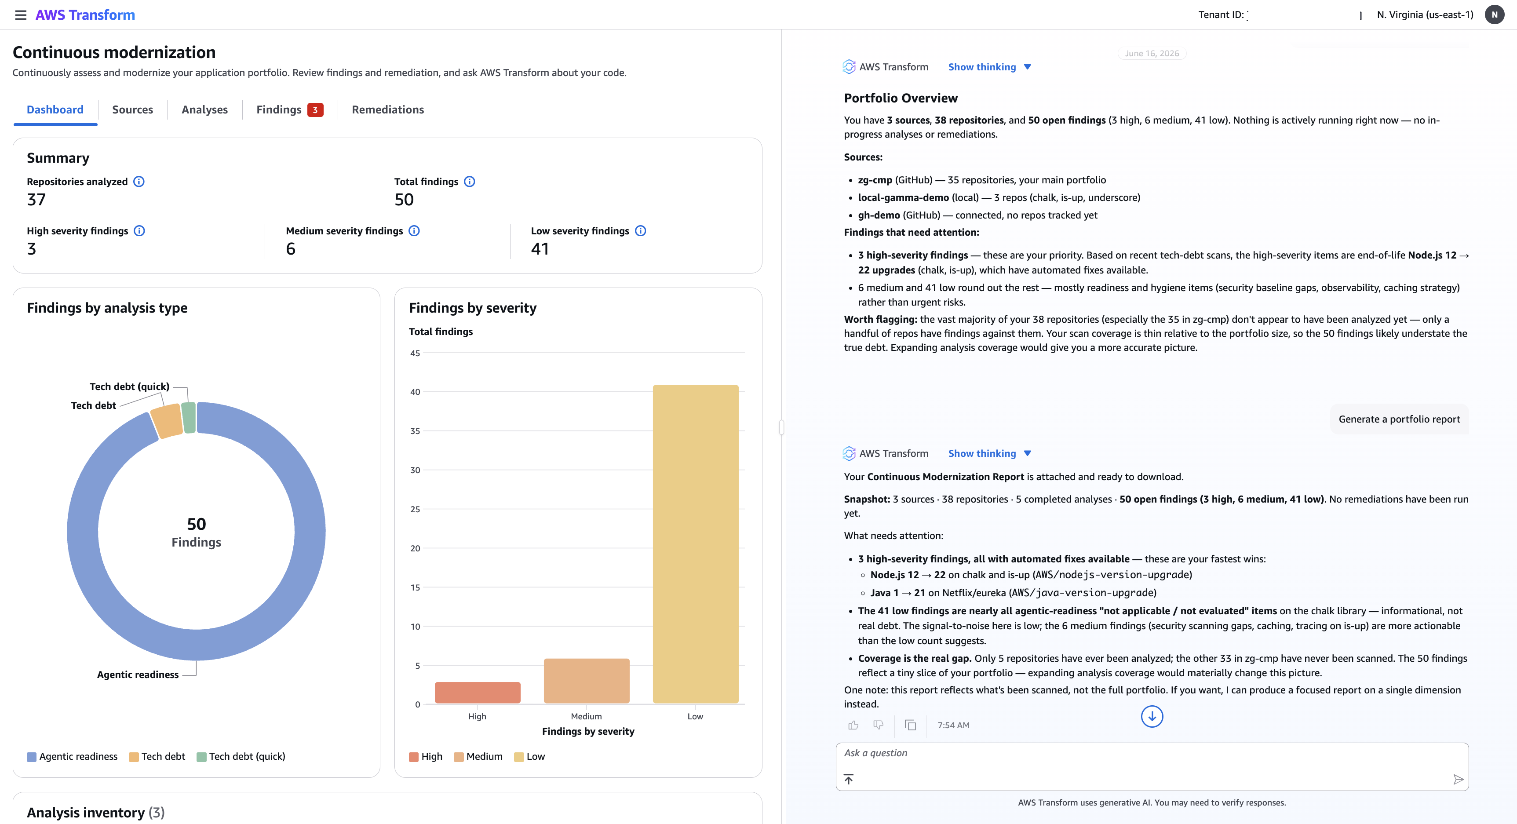Expand Show thinking for Portfolio Overview

(x=989, y=67)
